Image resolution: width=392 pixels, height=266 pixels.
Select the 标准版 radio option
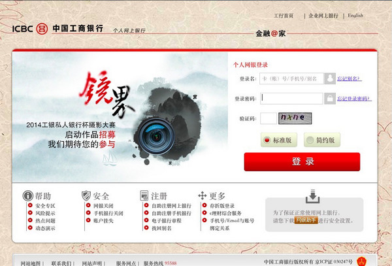[x=279, y=140]
